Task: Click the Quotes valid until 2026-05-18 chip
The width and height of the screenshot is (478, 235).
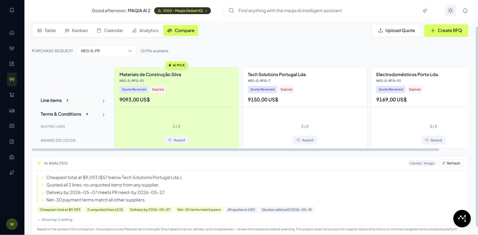Action: (x=287, y=210)
